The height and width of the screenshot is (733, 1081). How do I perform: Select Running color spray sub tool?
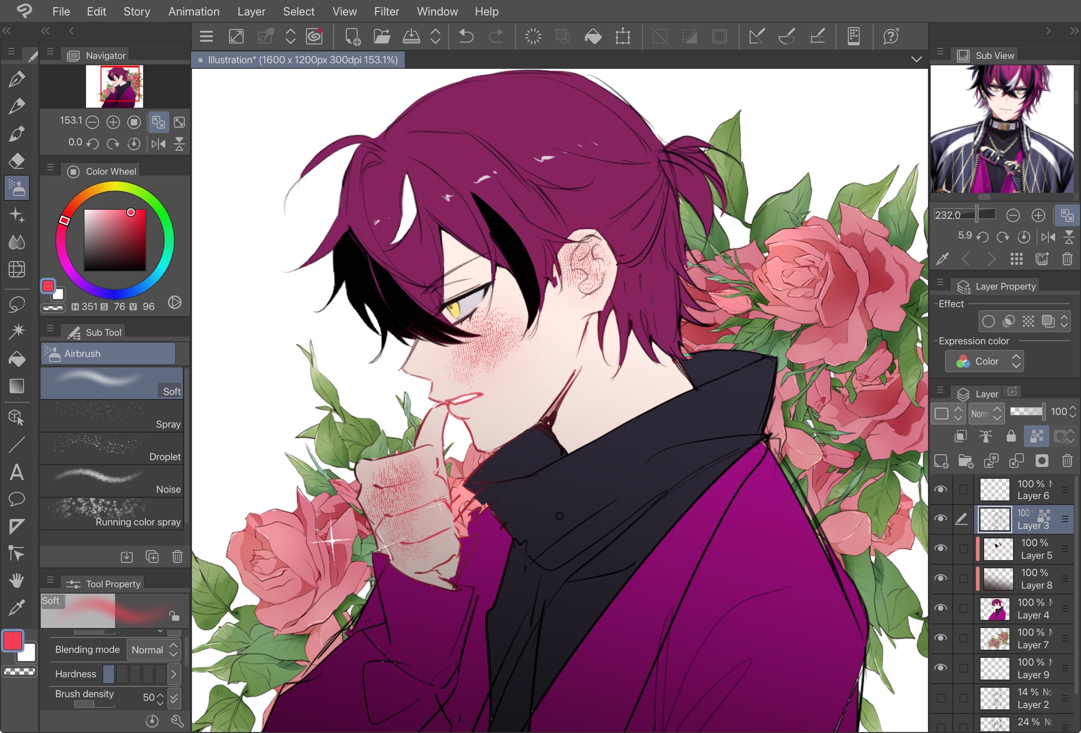112,514
